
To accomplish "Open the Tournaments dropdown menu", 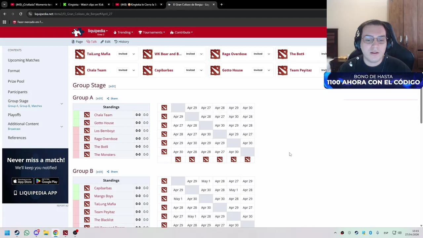I will click(x=152, y=32).
